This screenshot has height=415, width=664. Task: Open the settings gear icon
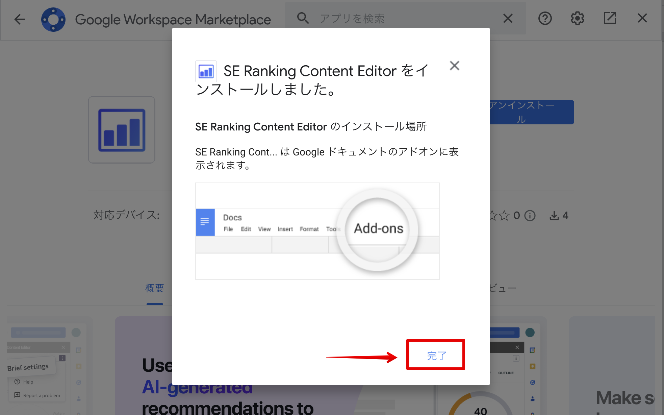(577, 18)
